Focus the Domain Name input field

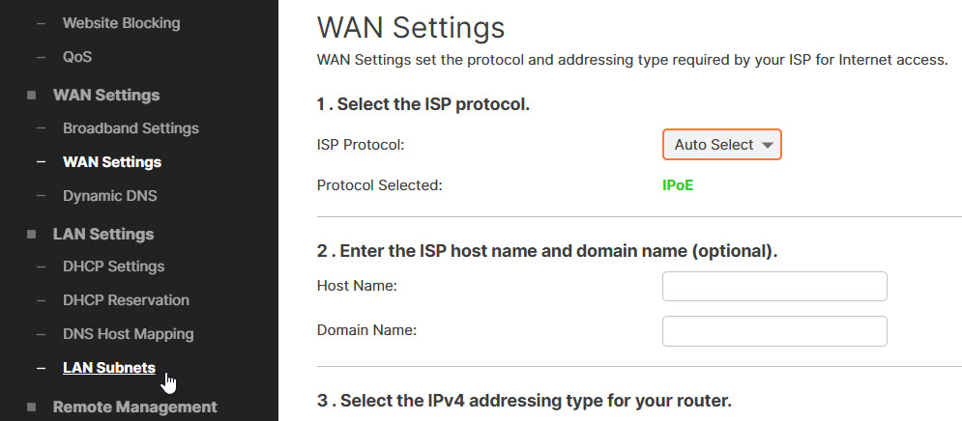[x=773, y=331]
